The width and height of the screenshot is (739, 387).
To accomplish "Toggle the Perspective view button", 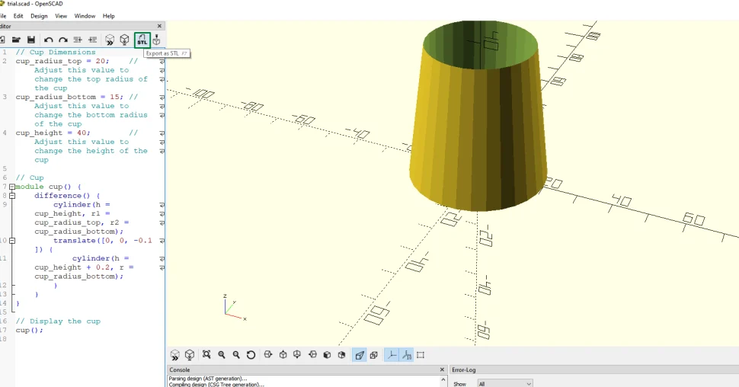I will click(360, 355).
